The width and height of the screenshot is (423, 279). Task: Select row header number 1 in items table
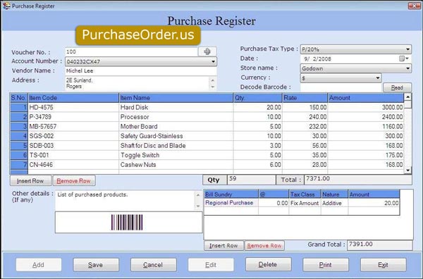coord(19,107)
